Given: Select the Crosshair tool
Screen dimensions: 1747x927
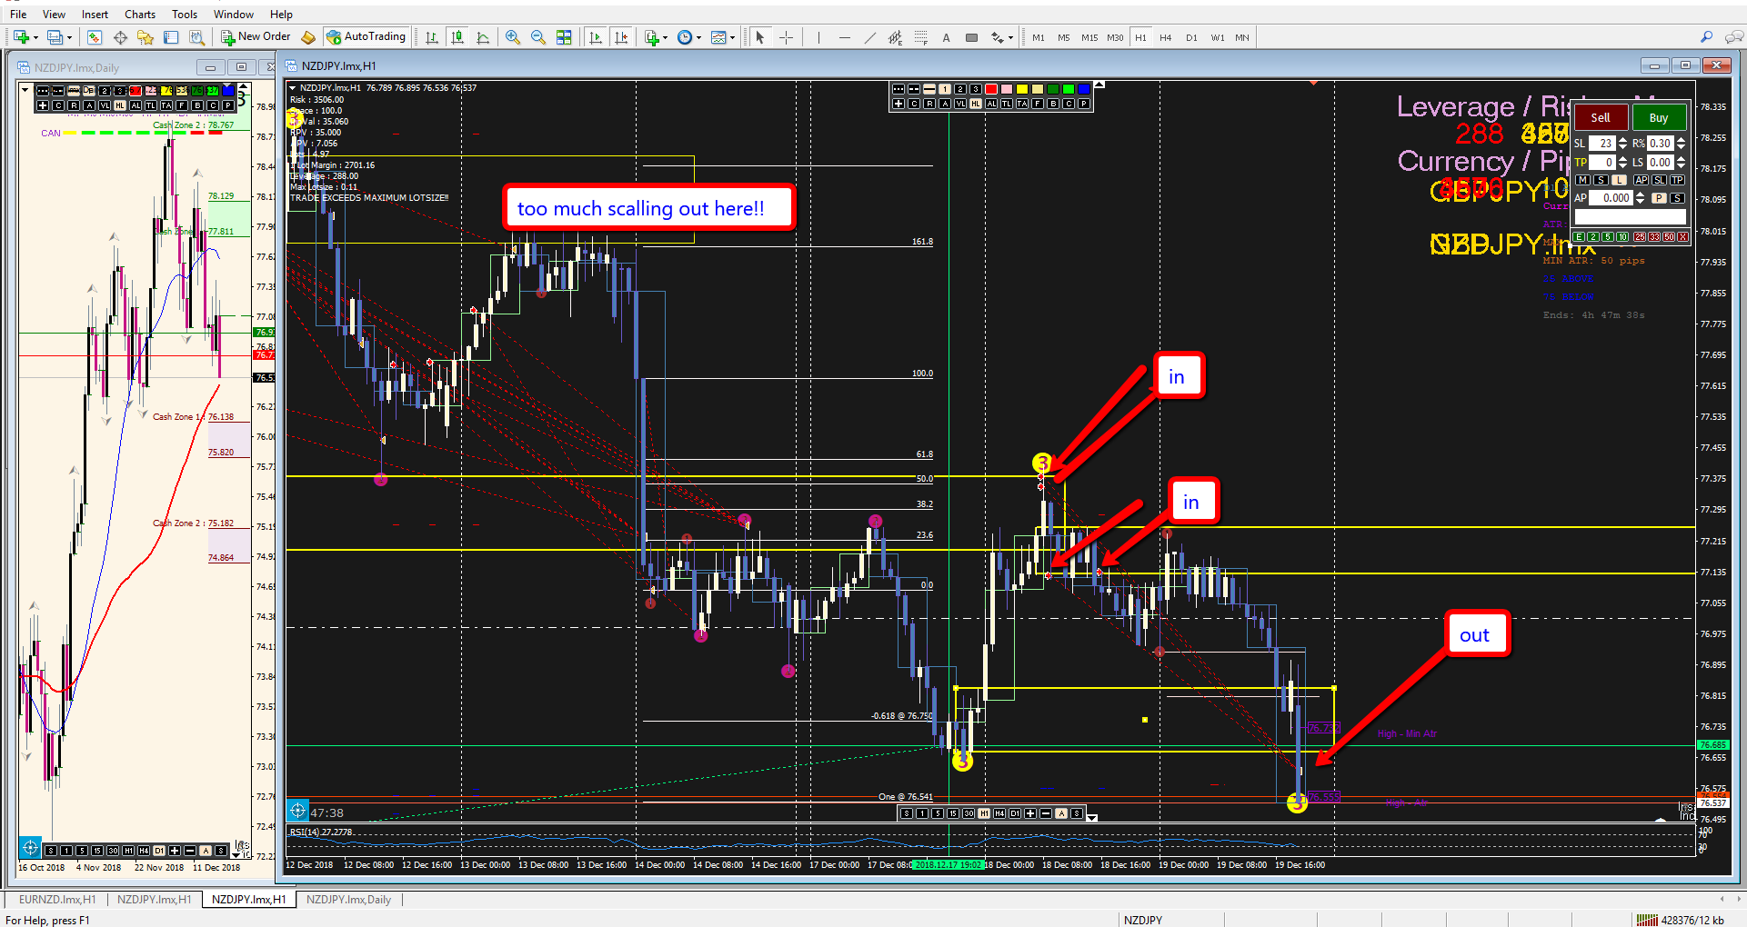Looking at the screenshot, I should click(x=787, y=37).
